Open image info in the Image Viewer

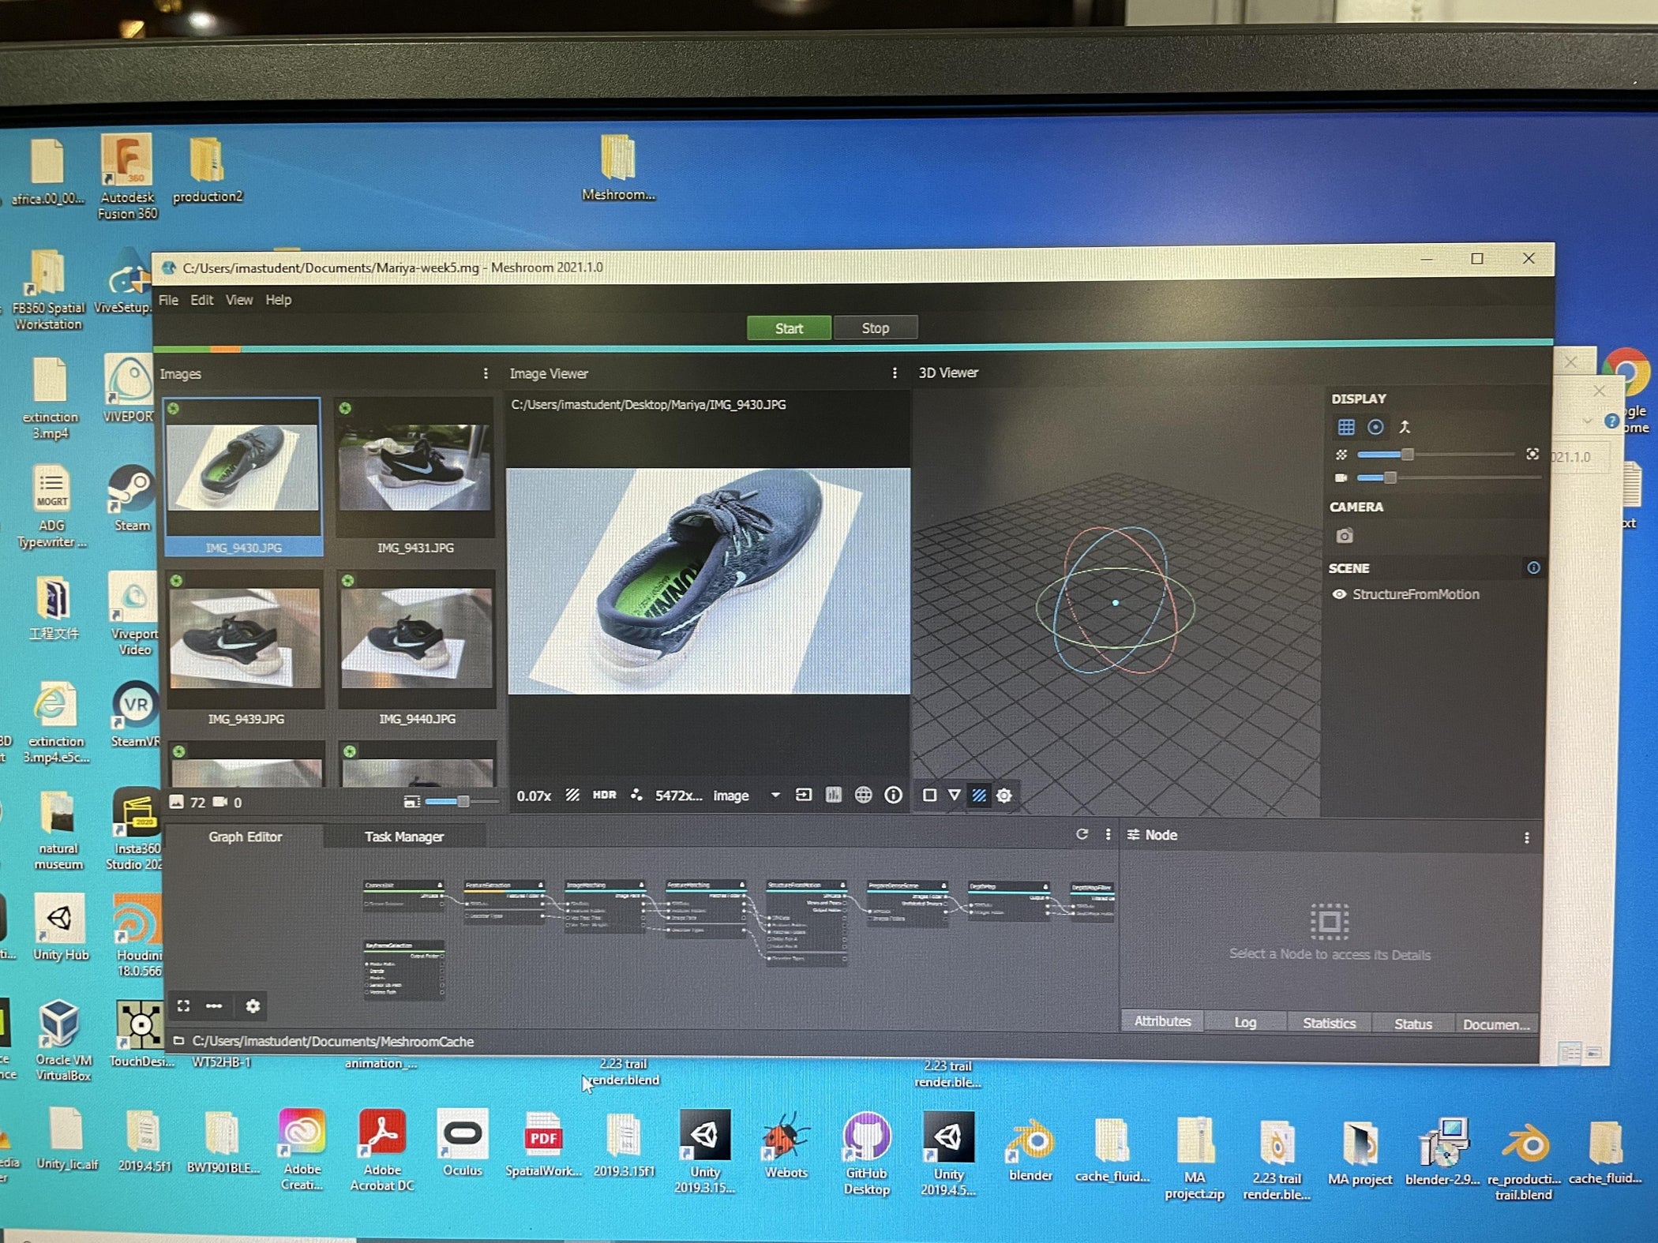(892, 796)
